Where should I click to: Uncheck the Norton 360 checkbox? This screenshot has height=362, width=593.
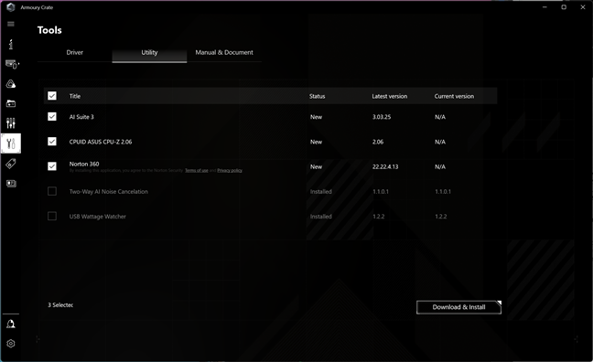pos(52,166)
